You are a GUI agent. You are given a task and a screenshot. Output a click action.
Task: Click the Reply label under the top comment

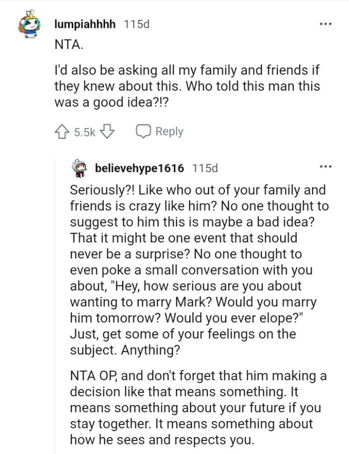[x=169, y=132]
